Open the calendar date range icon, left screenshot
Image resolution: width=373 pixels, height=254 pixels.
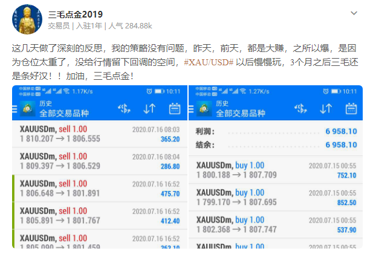175,108
